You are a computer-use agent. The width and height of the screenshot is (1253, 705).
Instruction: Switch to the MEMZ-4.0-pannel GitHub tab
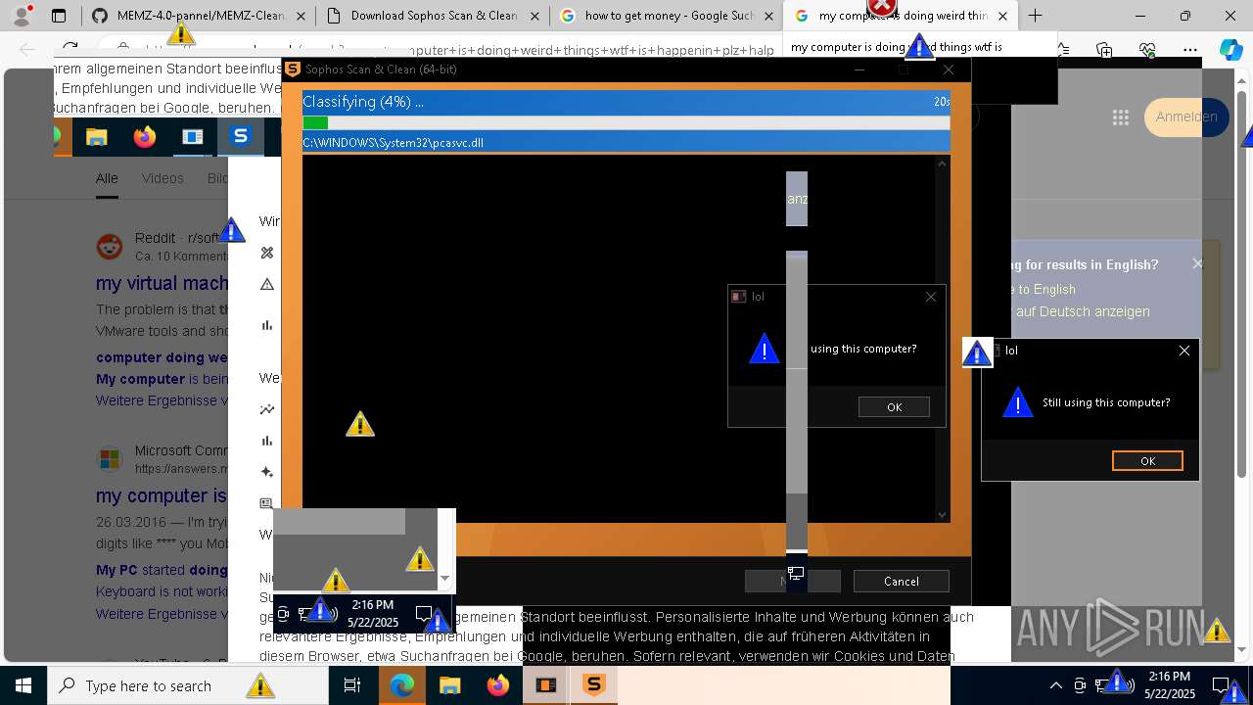tap(200, 16)
